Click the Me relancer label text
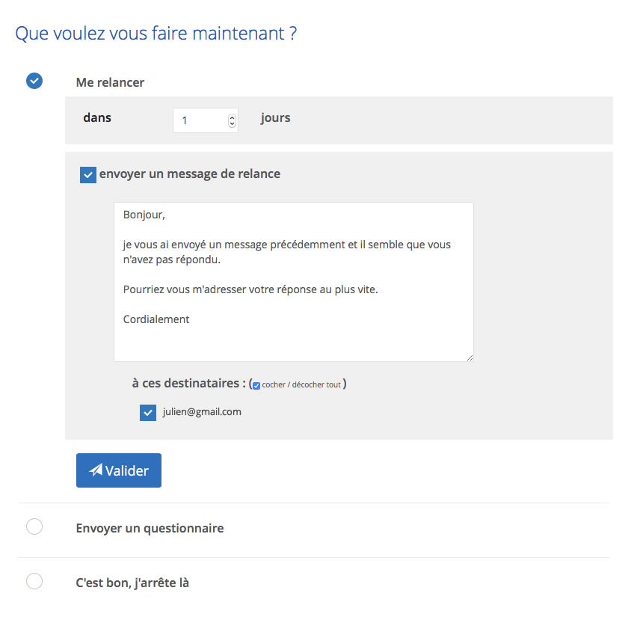The width and height of the screenshot is (628, 617). [x=110, y=82]
